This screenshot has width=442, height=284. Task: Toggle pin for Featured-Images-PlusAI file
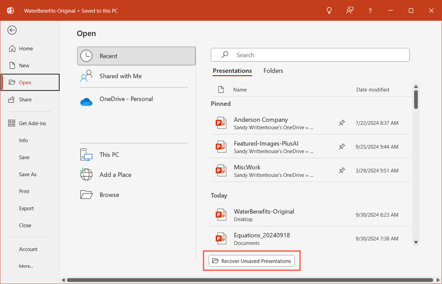tap(342, 147)
